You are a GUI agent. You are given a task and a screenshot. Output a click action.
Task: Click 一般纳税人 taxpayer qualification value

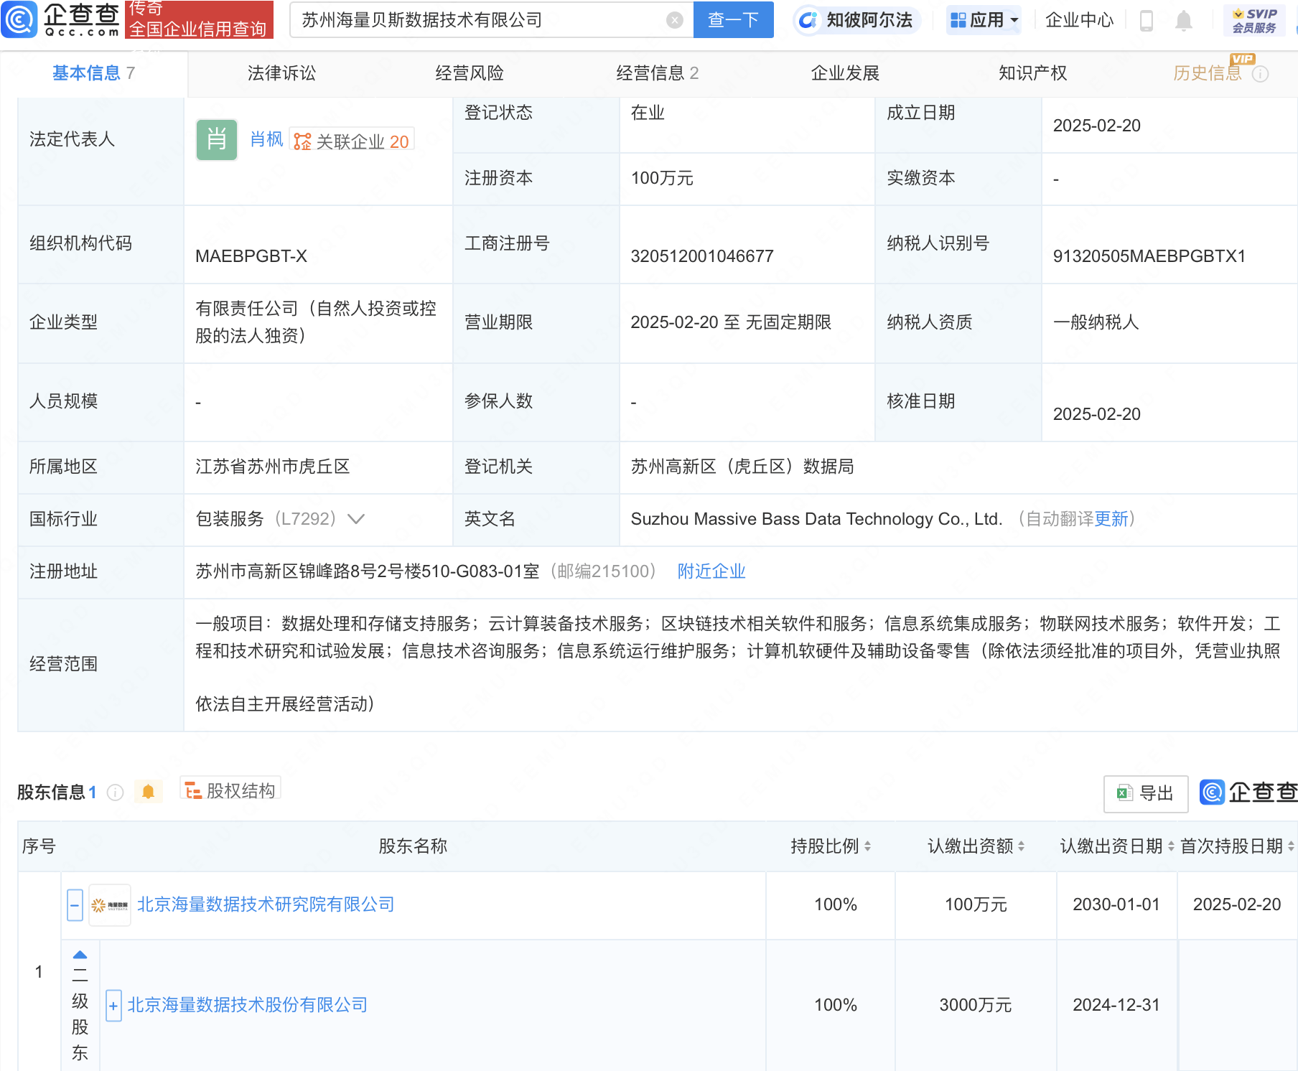click(1096, 322)
